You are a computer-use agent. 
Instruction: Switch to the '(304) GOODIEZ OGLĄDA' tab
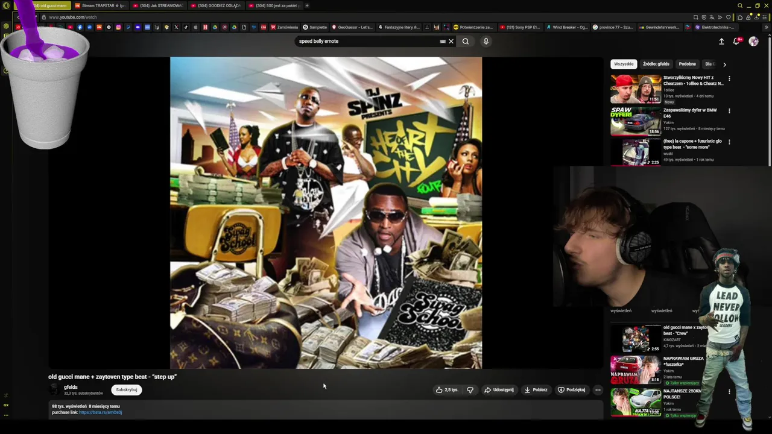215,5
